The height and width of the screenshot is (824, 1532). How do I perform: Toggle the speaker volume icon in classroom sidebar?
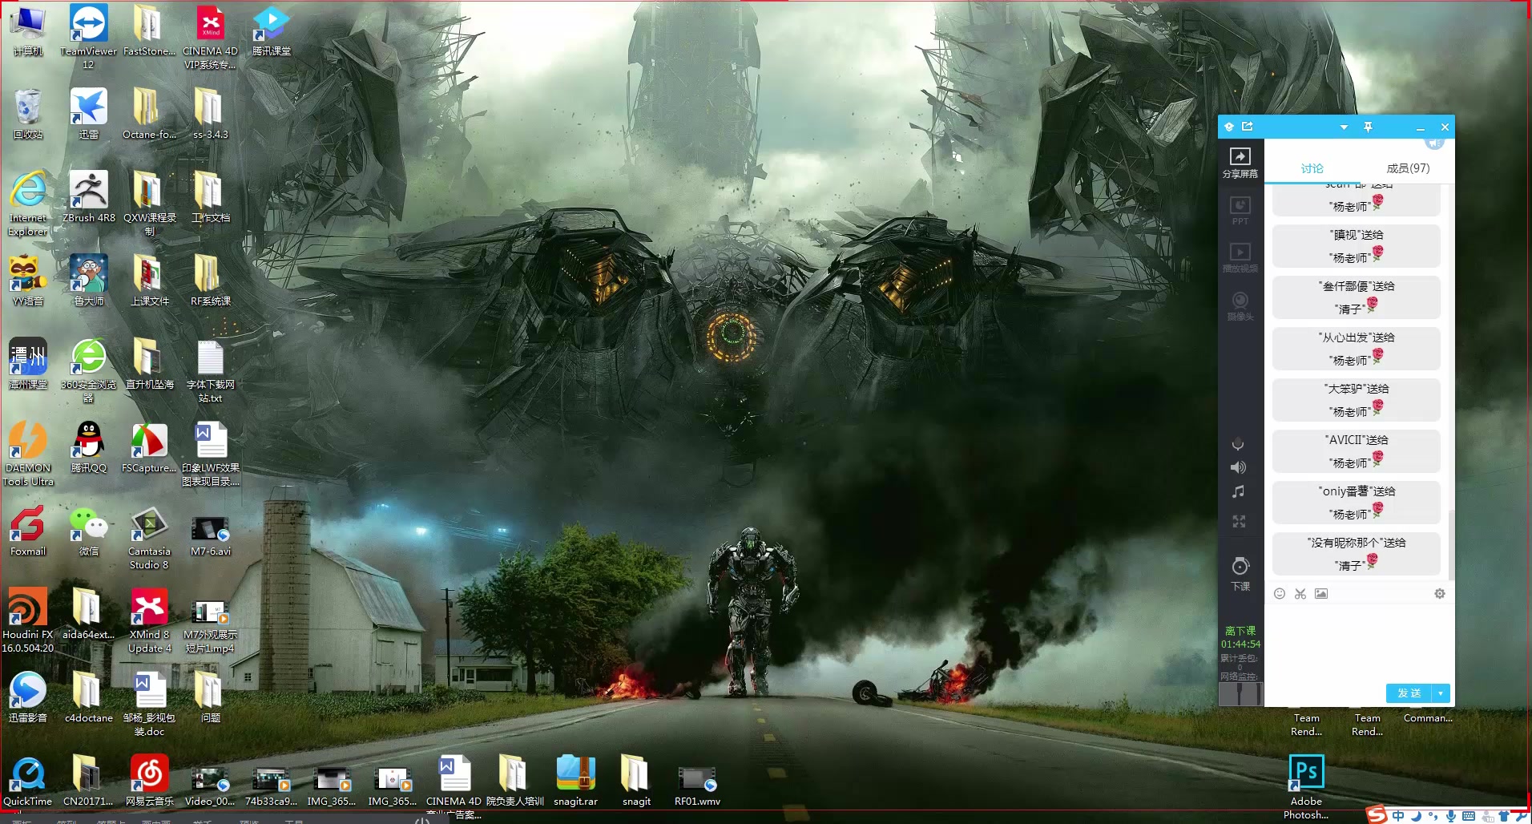pyautogui.click(x=1238, y=467)
